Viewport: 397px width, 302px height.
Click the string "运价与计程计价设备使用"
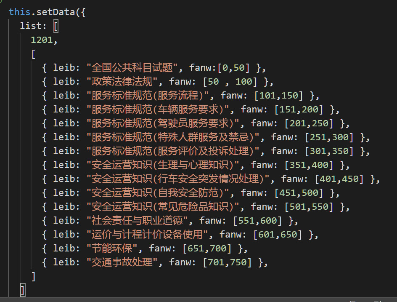coord(147,235)
